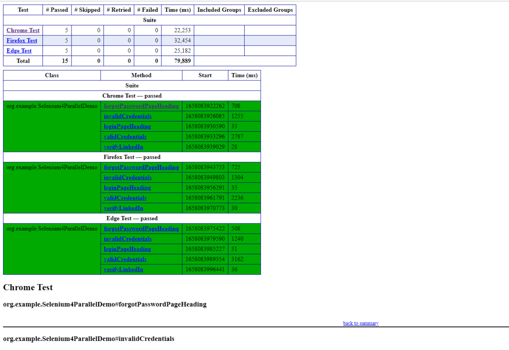Click invalidCredentials link under Chrome Test

click(x=128, y=116)
